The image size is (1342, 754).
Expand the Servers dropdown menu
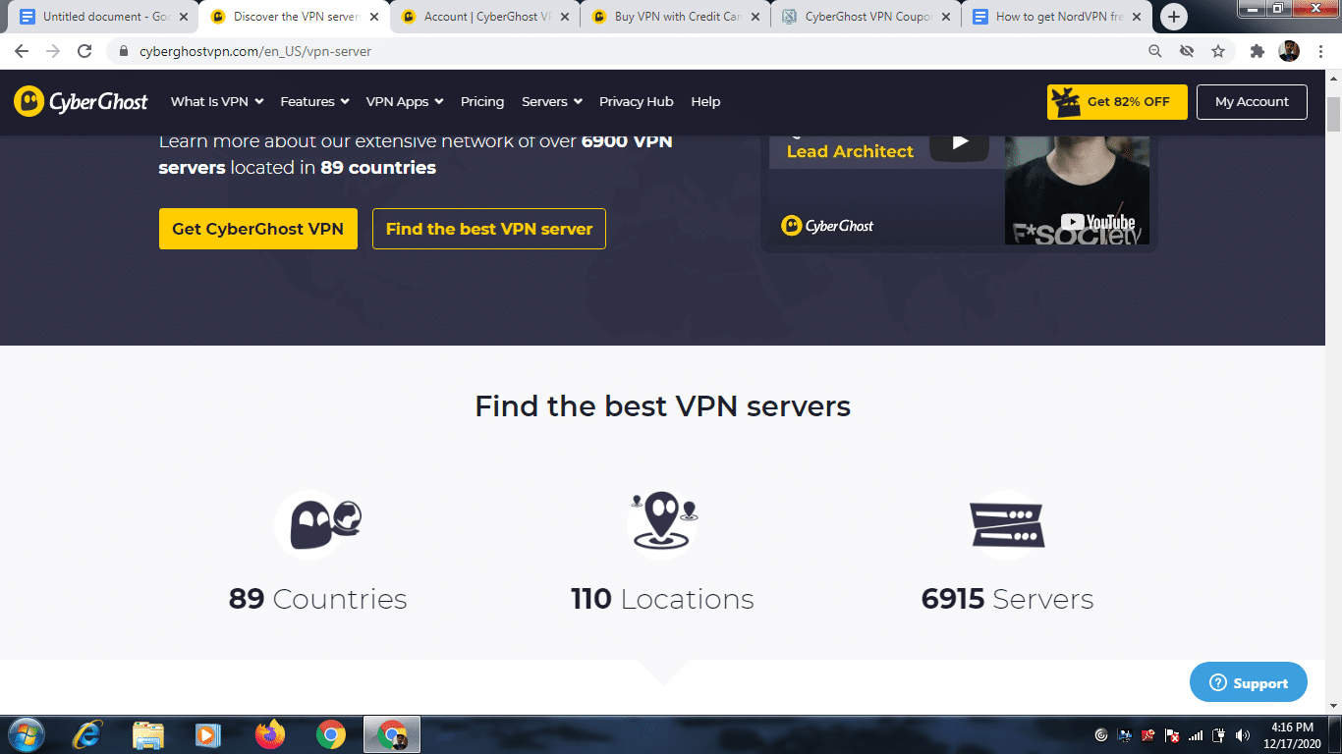552,101
